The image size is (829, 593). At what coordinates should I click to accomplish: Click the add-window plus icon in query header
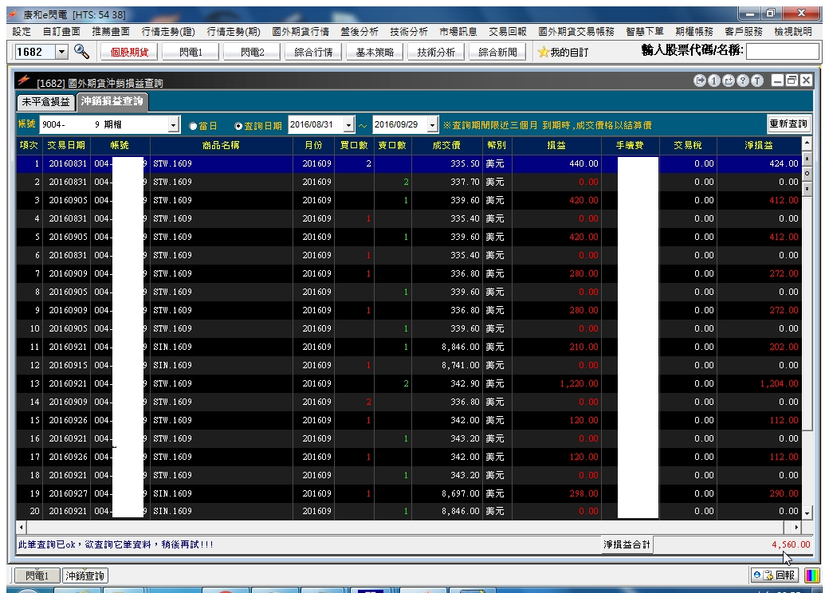point(729,81)
